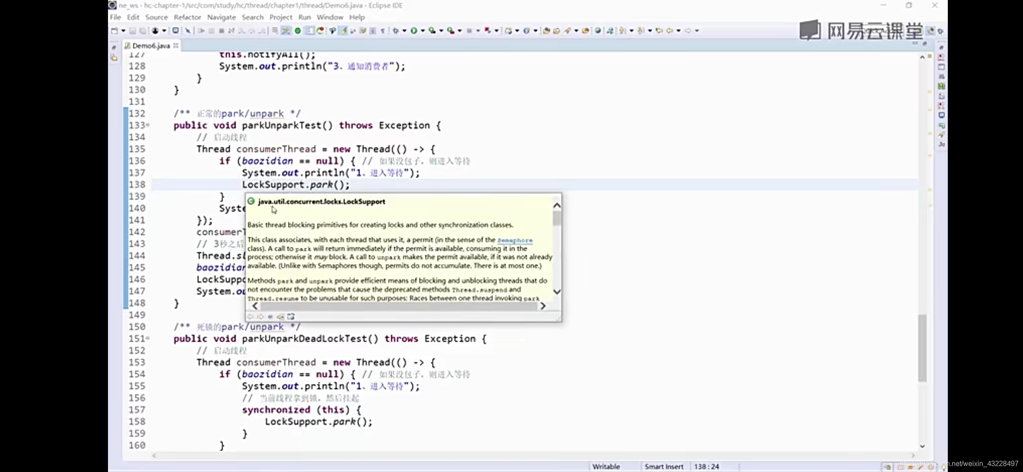Click the Save All toolbar icon
1023x472 pixels.
(143, 31)
